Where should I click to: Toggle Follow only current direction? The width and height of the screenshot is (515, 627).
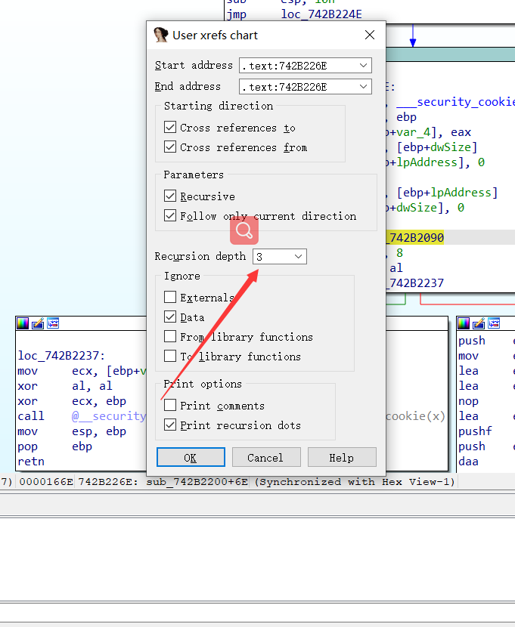pos(170,215)
